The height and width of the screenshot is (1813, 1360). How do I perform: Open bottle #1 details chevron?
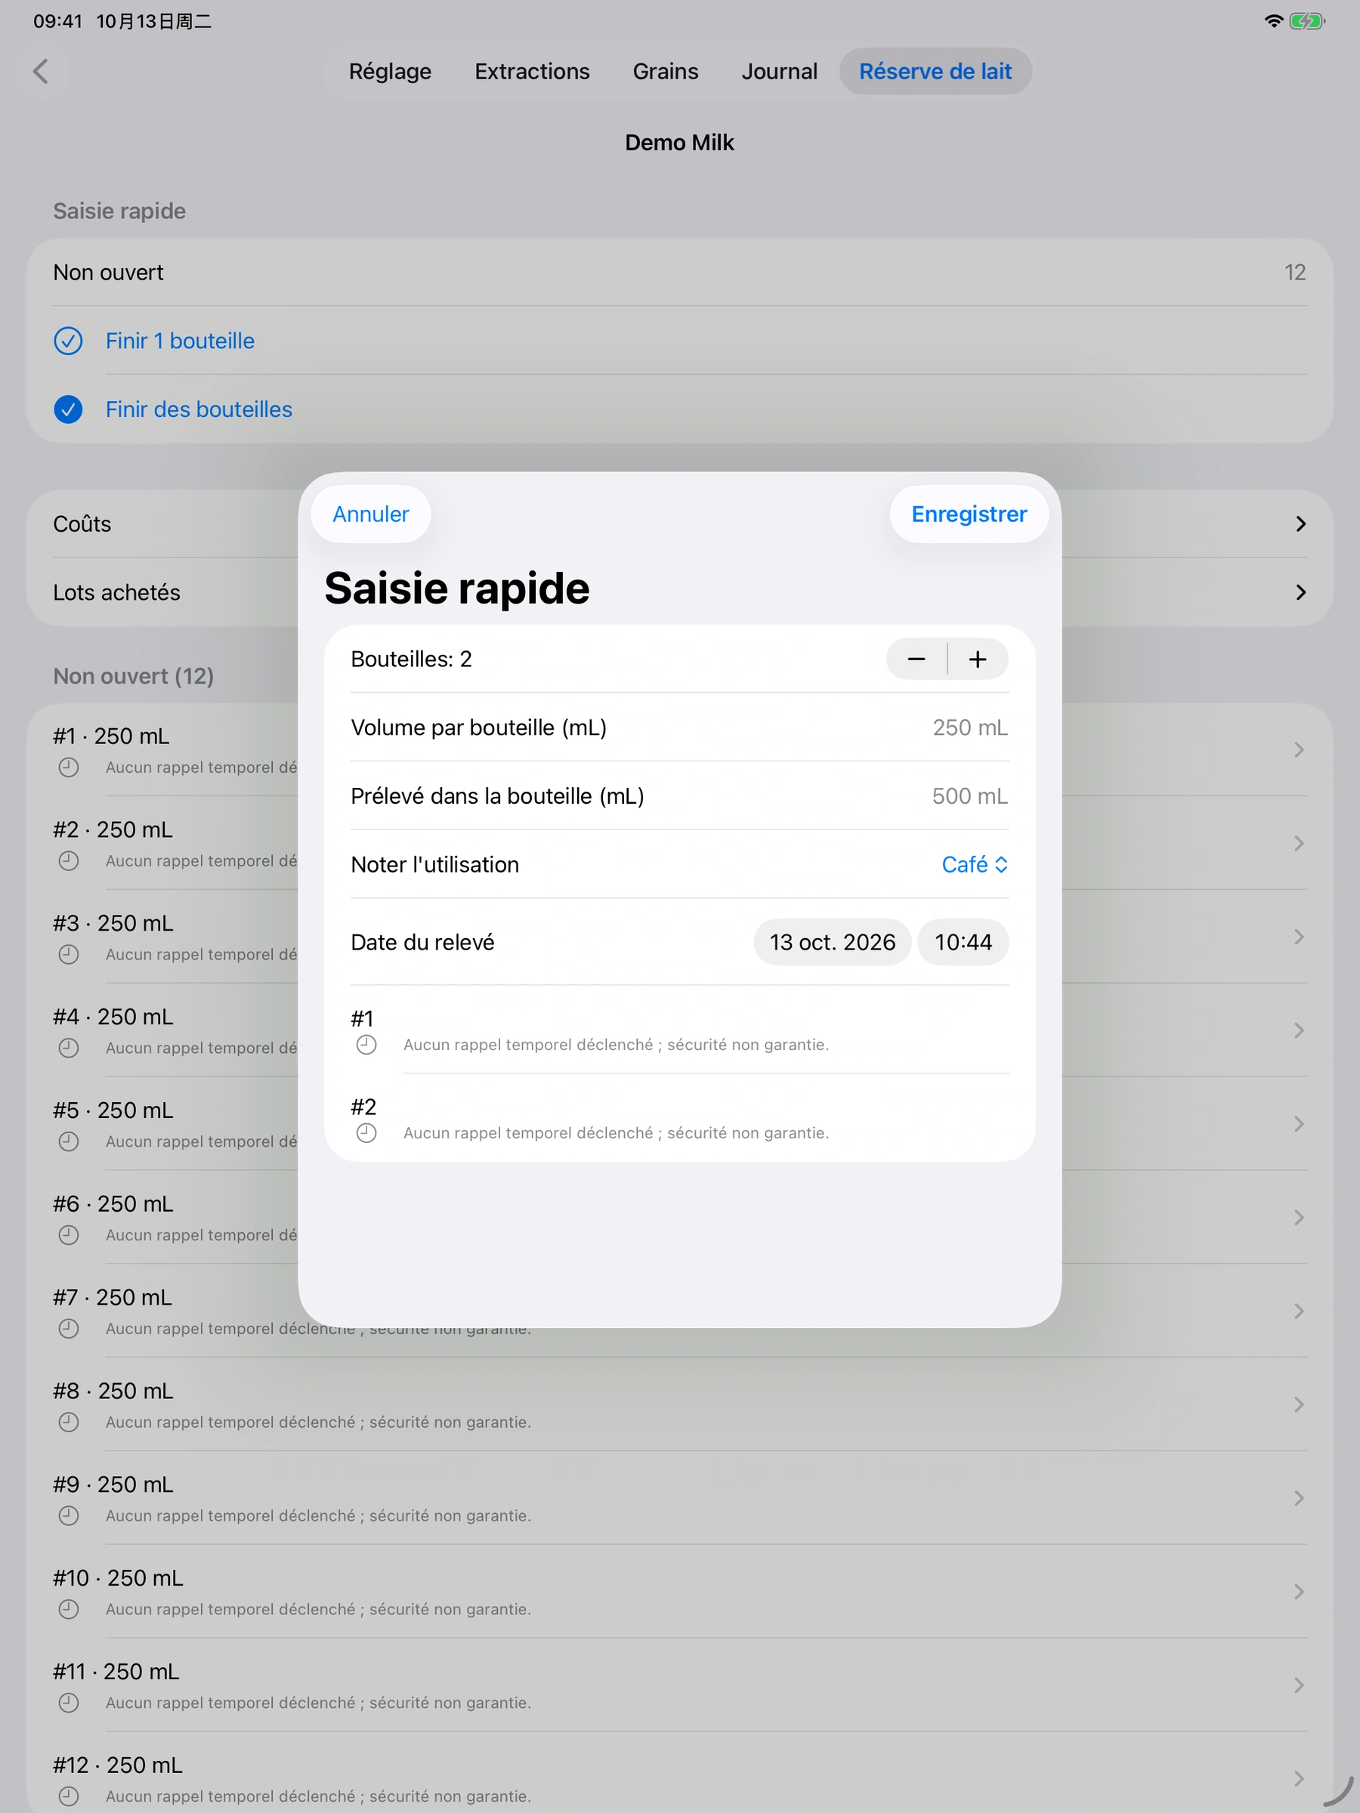(x=1299, y=750)
